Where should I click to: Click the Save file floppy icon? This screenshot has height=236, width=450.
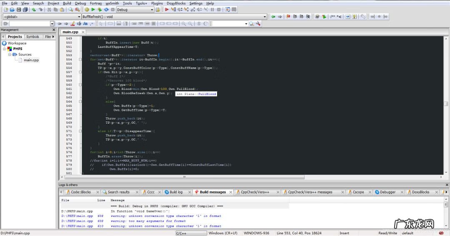[19, 10]
